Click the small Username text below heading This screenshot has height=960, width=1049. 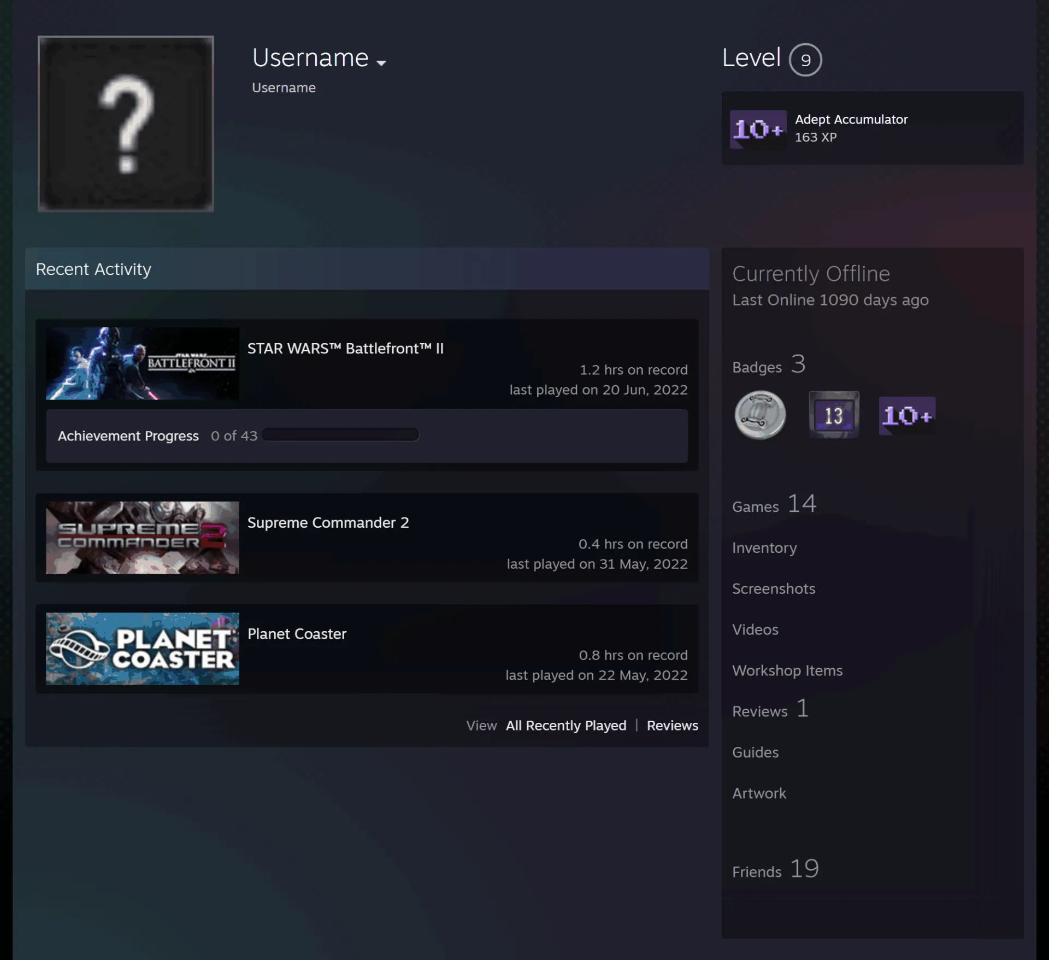[284, 88]
